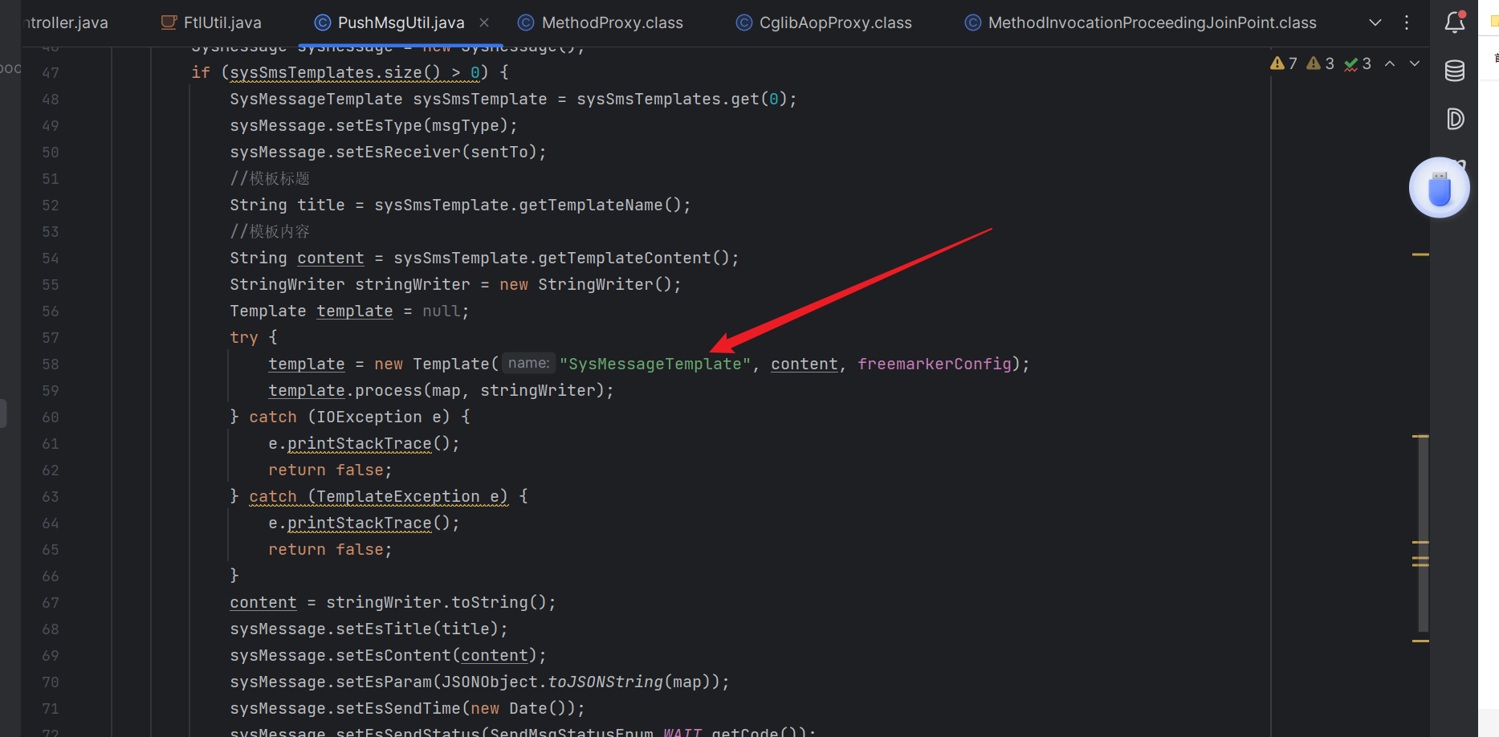Jump to previous highlighted error arrow
The image size is (1499, 737).
[1390, 63]
